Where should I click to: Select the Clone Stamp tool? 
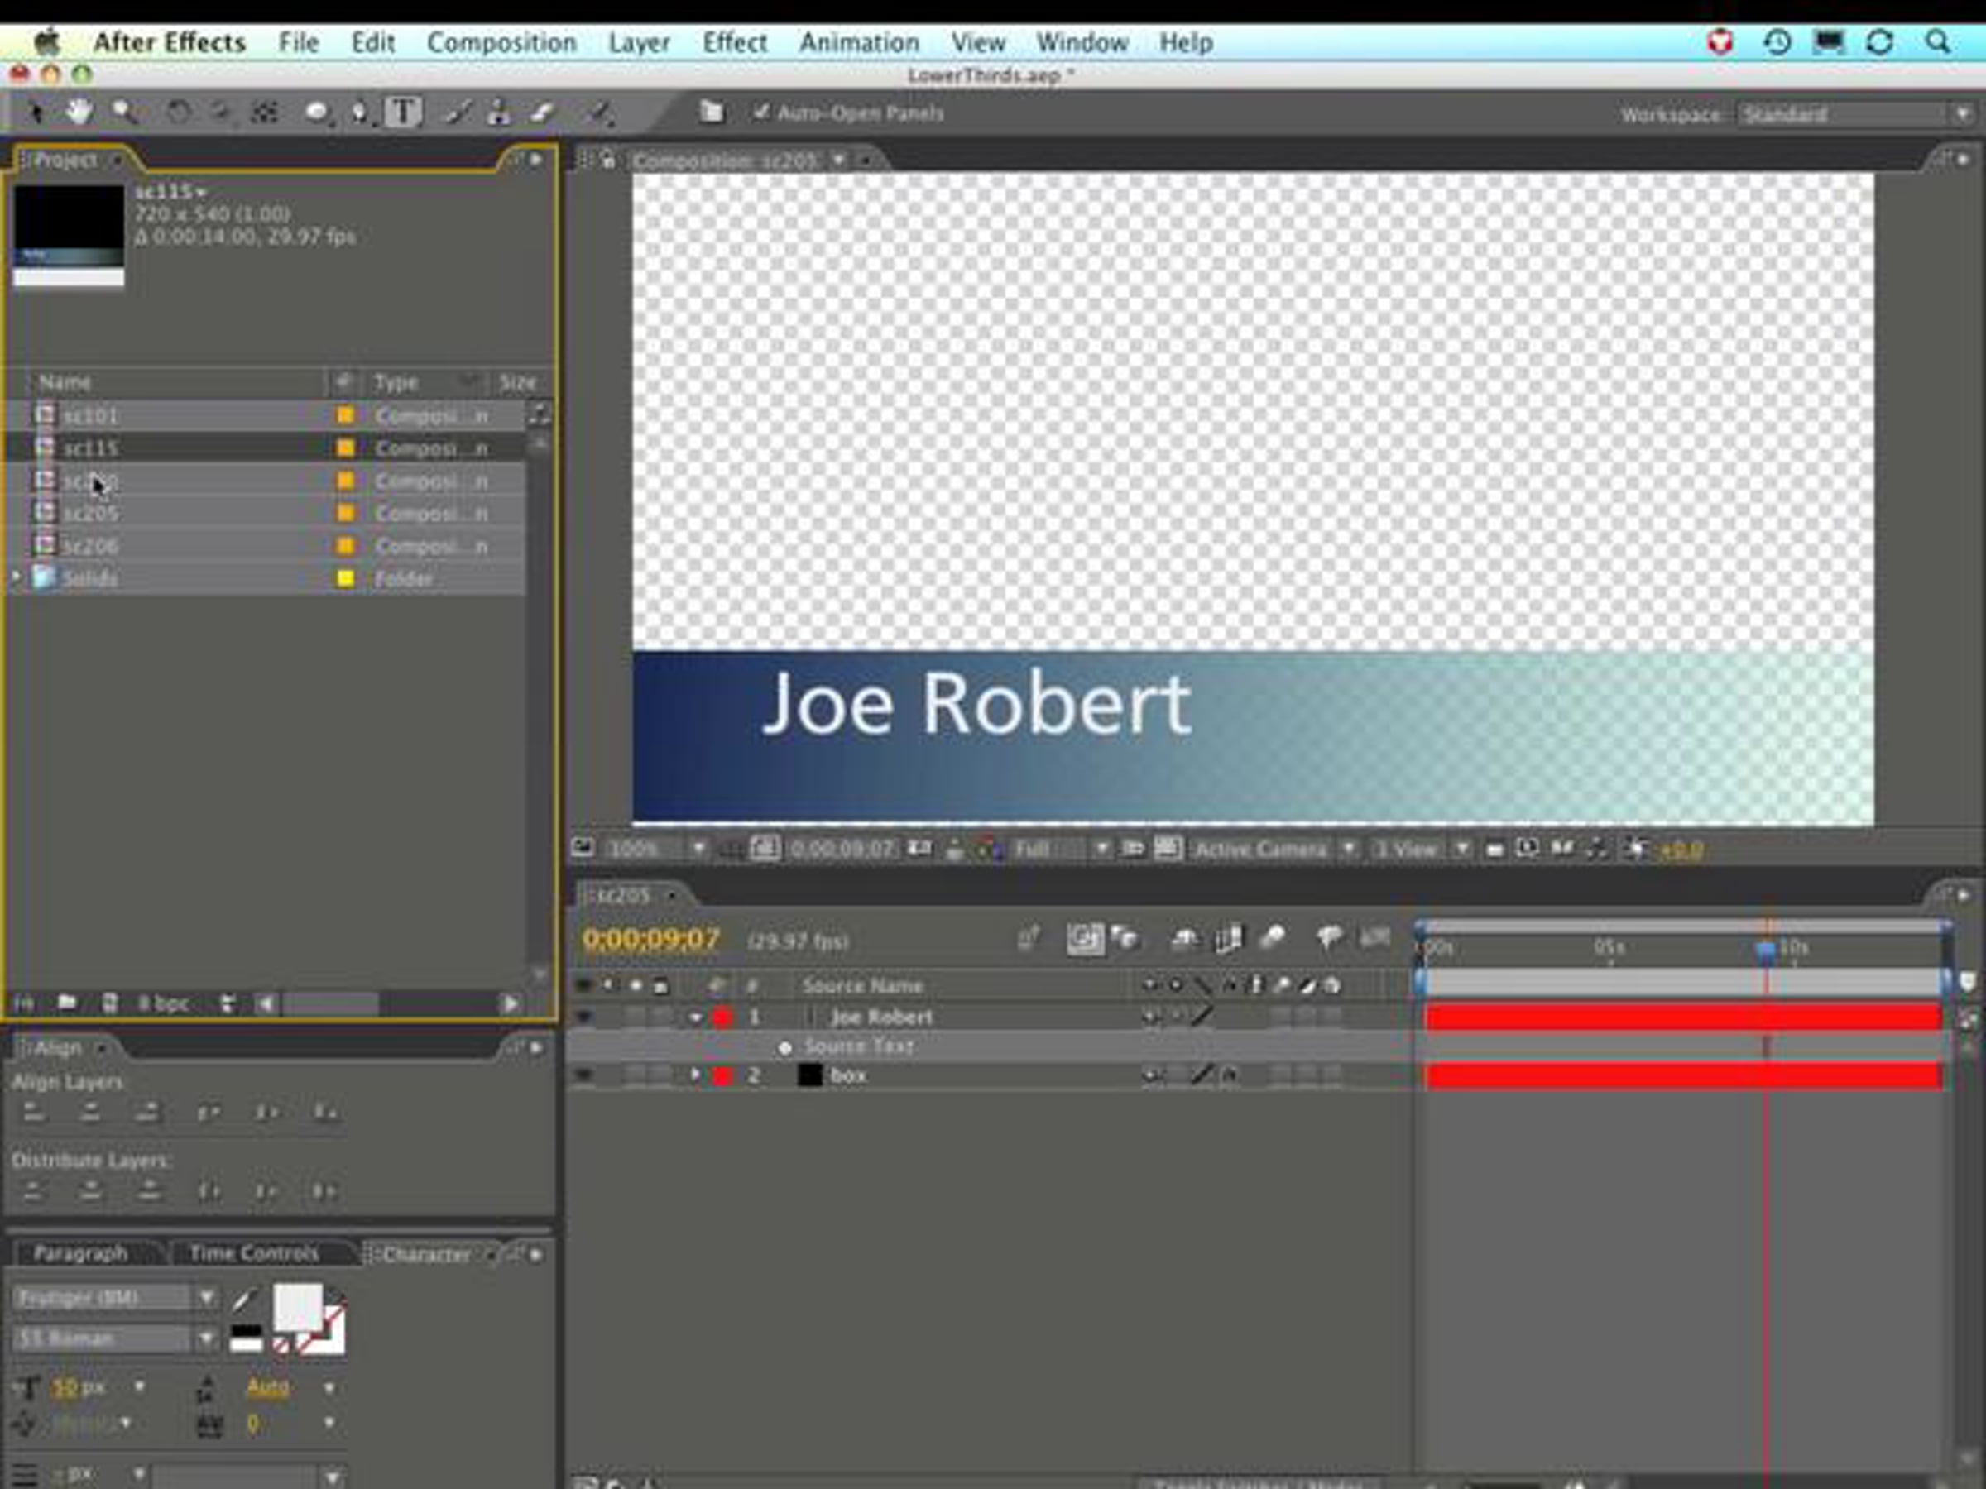pyautogui.click(x=498, y=113)
